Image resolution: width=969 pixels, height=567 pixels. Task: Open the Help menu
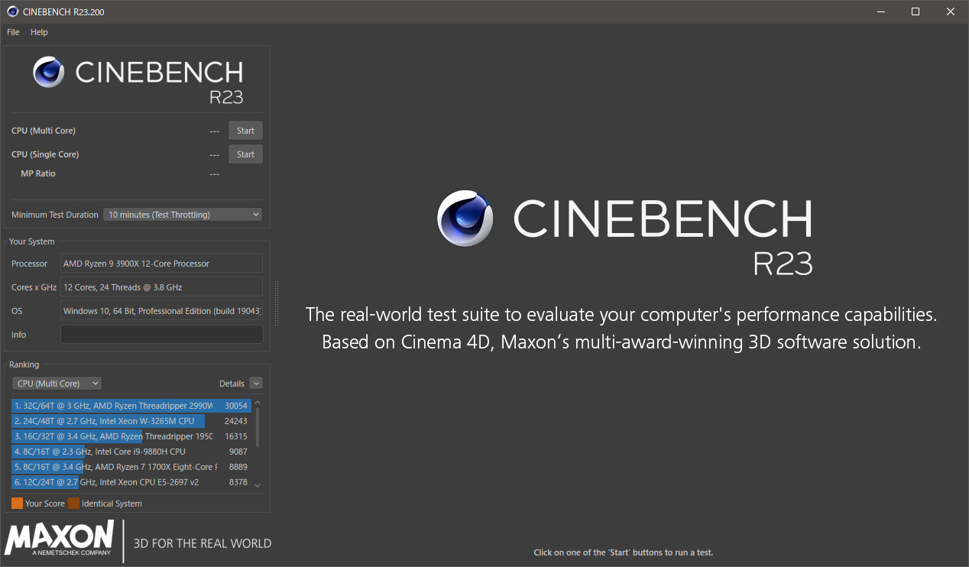pyautogui.click(x=39, y=32)
